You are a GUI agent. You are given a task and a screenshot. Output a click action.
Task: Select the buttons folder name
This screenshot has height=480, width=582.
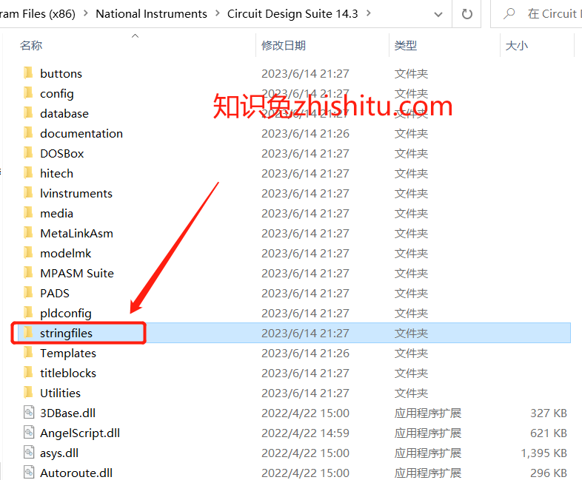[x=61, y=73]
